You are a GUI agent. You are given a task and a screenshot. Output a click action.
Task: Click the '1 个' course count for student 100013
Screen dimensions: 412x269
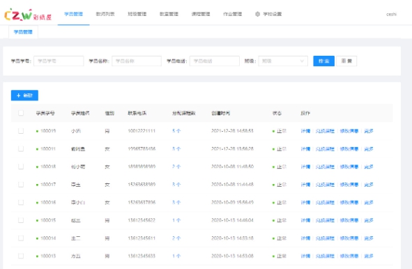(176, 256)
